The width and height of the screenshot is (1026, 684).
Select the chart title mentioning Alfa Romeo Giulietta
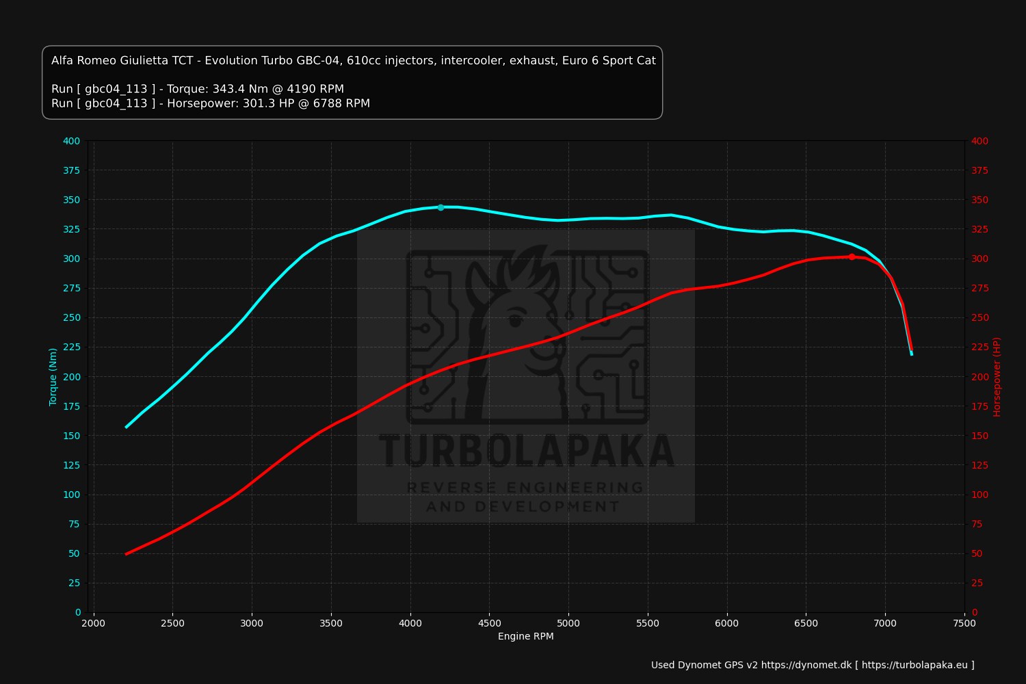[x=353, y=60]
